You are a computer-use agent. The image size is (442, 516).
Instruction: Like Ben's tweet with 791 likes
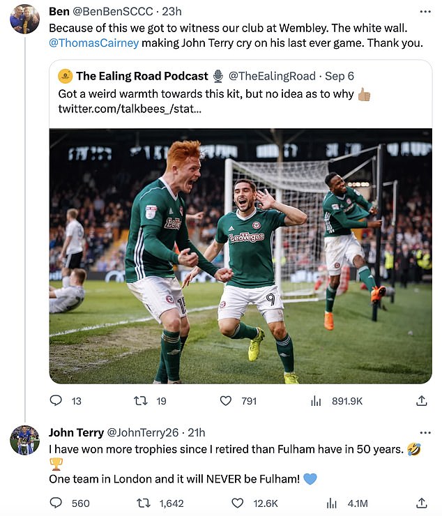pos(226,401)
